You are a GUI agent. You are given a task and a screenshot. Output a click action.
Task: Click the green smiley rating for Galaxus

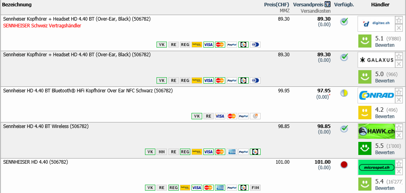(x=365, y=76)
